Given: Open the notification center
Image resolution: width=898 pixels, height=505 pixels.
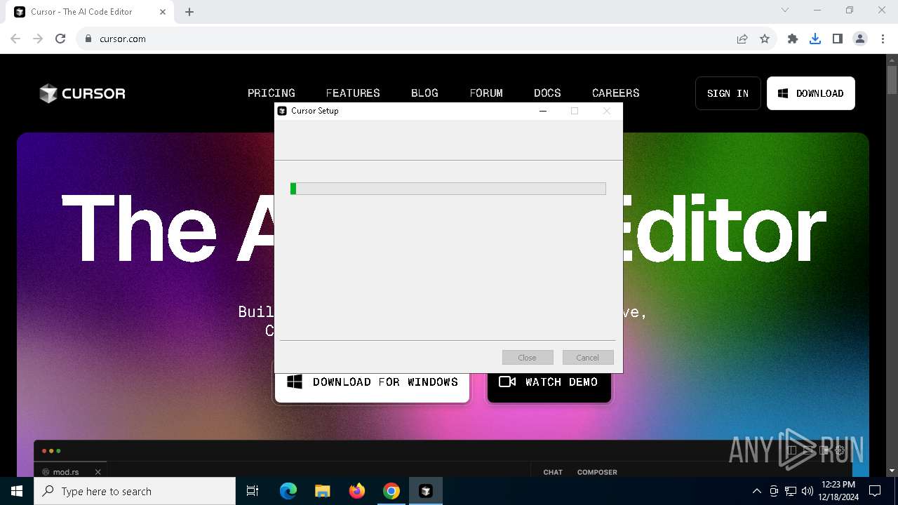Looking at the screenshot, I should pyautogui.click(x=875, y=491).
